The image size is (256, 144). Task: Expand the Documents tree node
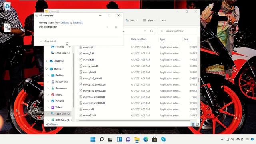point(48,82)
